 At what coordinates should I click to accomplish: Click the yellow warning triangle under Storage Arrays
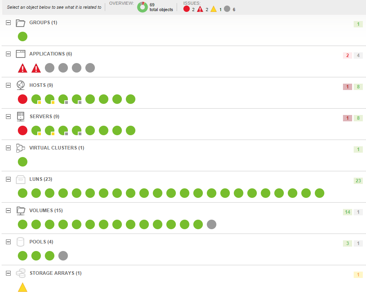[x=23, y=287]
